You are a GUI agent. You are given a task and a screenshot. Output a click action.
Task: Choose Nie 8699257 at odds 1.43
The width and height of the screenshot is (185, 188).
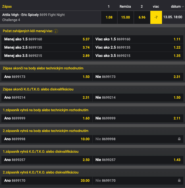(x=138, y=160)
